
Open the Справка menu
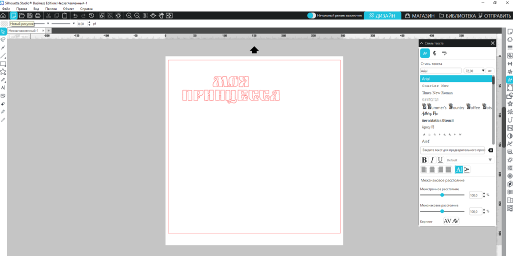[86, 8]
